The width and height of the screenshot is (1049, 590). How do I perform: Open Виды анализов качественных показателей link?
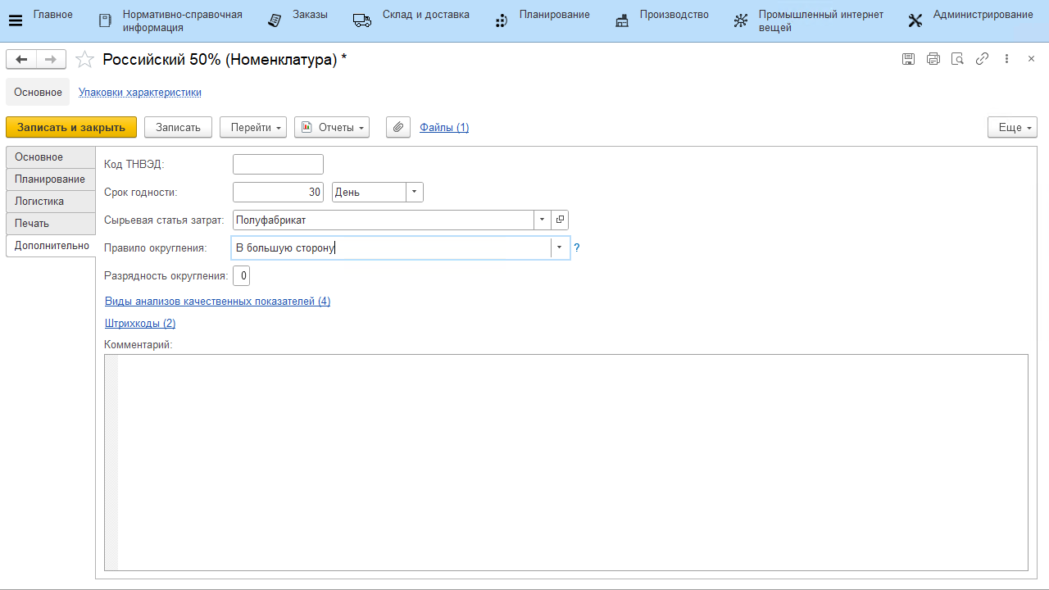[217, 302]
